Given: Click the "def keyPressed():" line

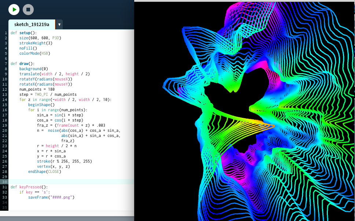Looking at the screenshot, I should (x=29, y=187).
